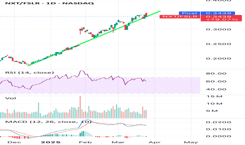The image size is (245, 145).
Task: Click the blue 0.3439 post-market value
Action: click(218, 13)
